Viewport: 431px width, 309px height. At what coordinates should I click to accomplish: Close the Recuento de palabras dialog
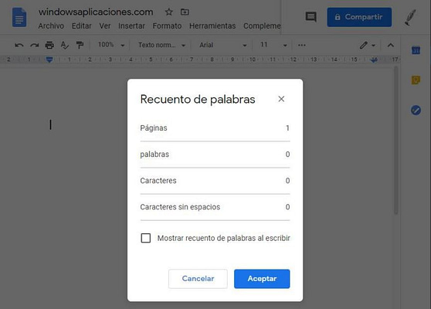(x=281, y=99)
